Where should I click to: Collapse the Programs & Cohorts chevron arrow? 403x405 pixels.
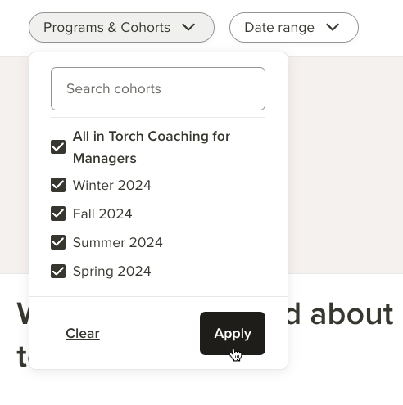[x=188, y=27]
